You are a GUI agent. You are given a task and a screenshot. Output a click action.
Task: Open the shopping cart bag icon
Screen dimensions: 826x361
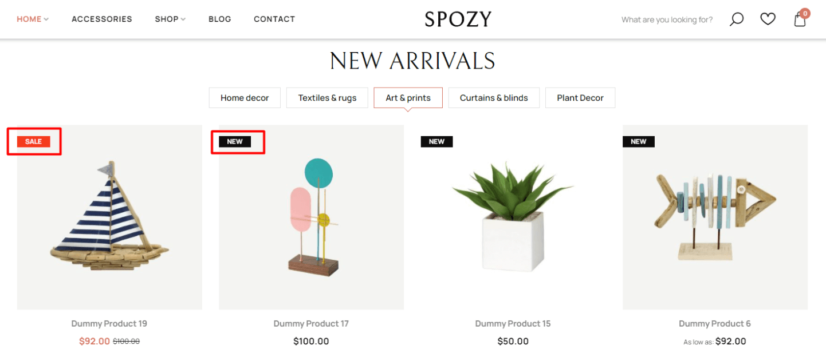coord(800,19)
